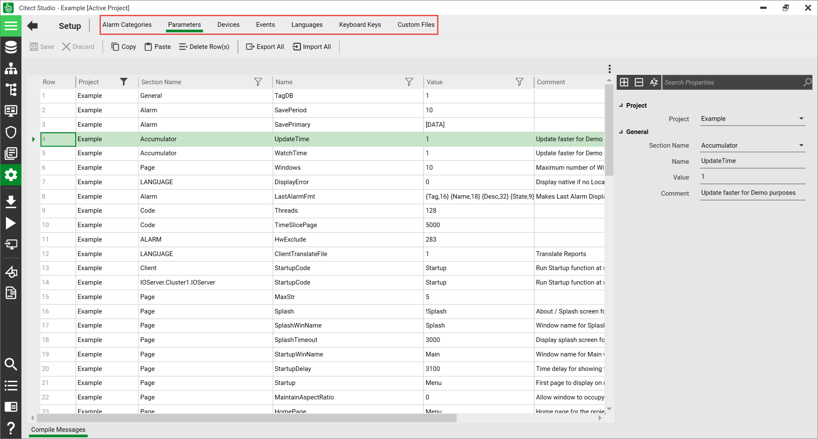
Task: Click the Help question mark icon
Action: (x=11, y=428)
